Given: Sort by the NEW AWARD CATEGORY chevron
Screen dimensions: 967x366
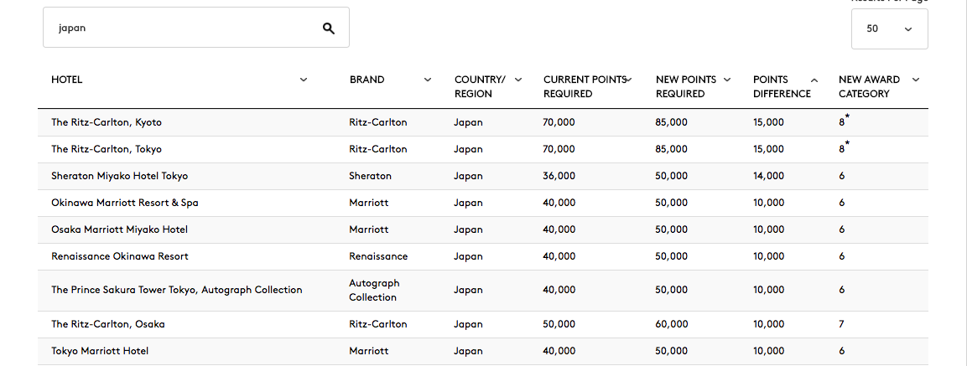Looking at the screenshot, I should pyautogui.click(x=916, y=80).
